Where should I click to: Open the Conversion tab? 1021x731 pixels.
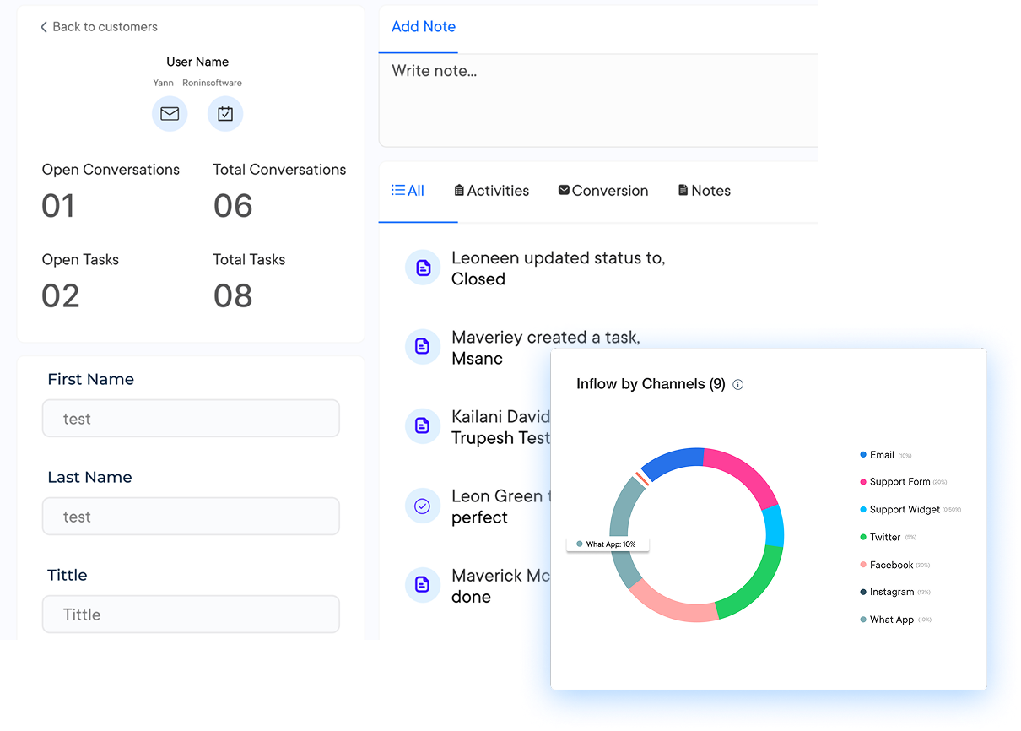tap(602, 190)
